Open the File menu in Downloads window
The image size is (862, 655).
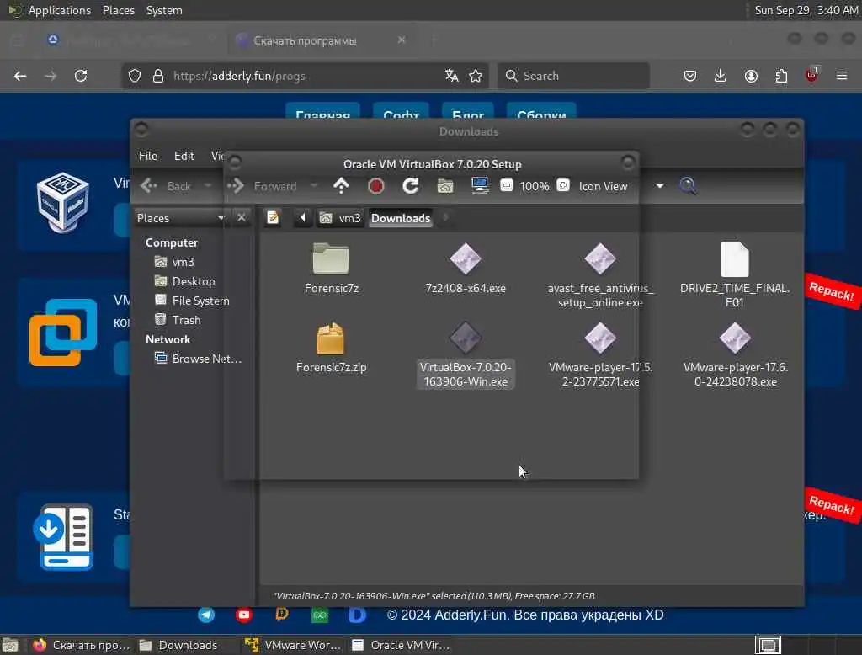(148, 156)
